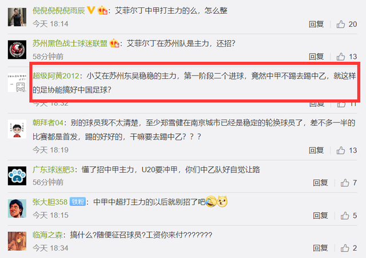Reply to 广东球迷肥3's comment
Screen dimensions: 366x258
click(320, 182)
